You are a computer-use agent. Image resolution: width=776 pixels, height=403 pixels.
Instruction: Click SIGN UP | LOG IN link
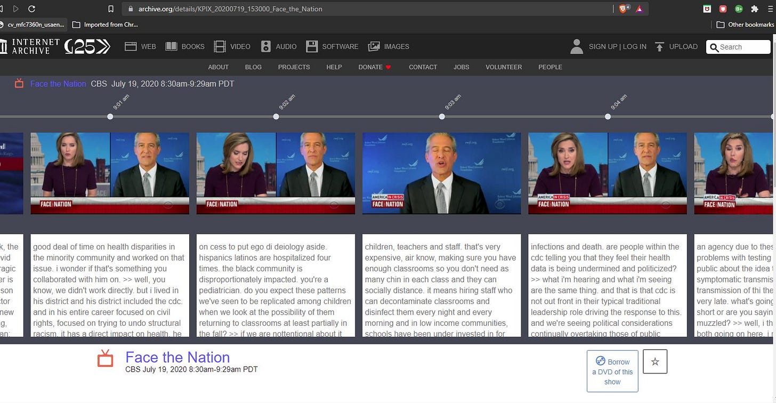tap(617, 46)
